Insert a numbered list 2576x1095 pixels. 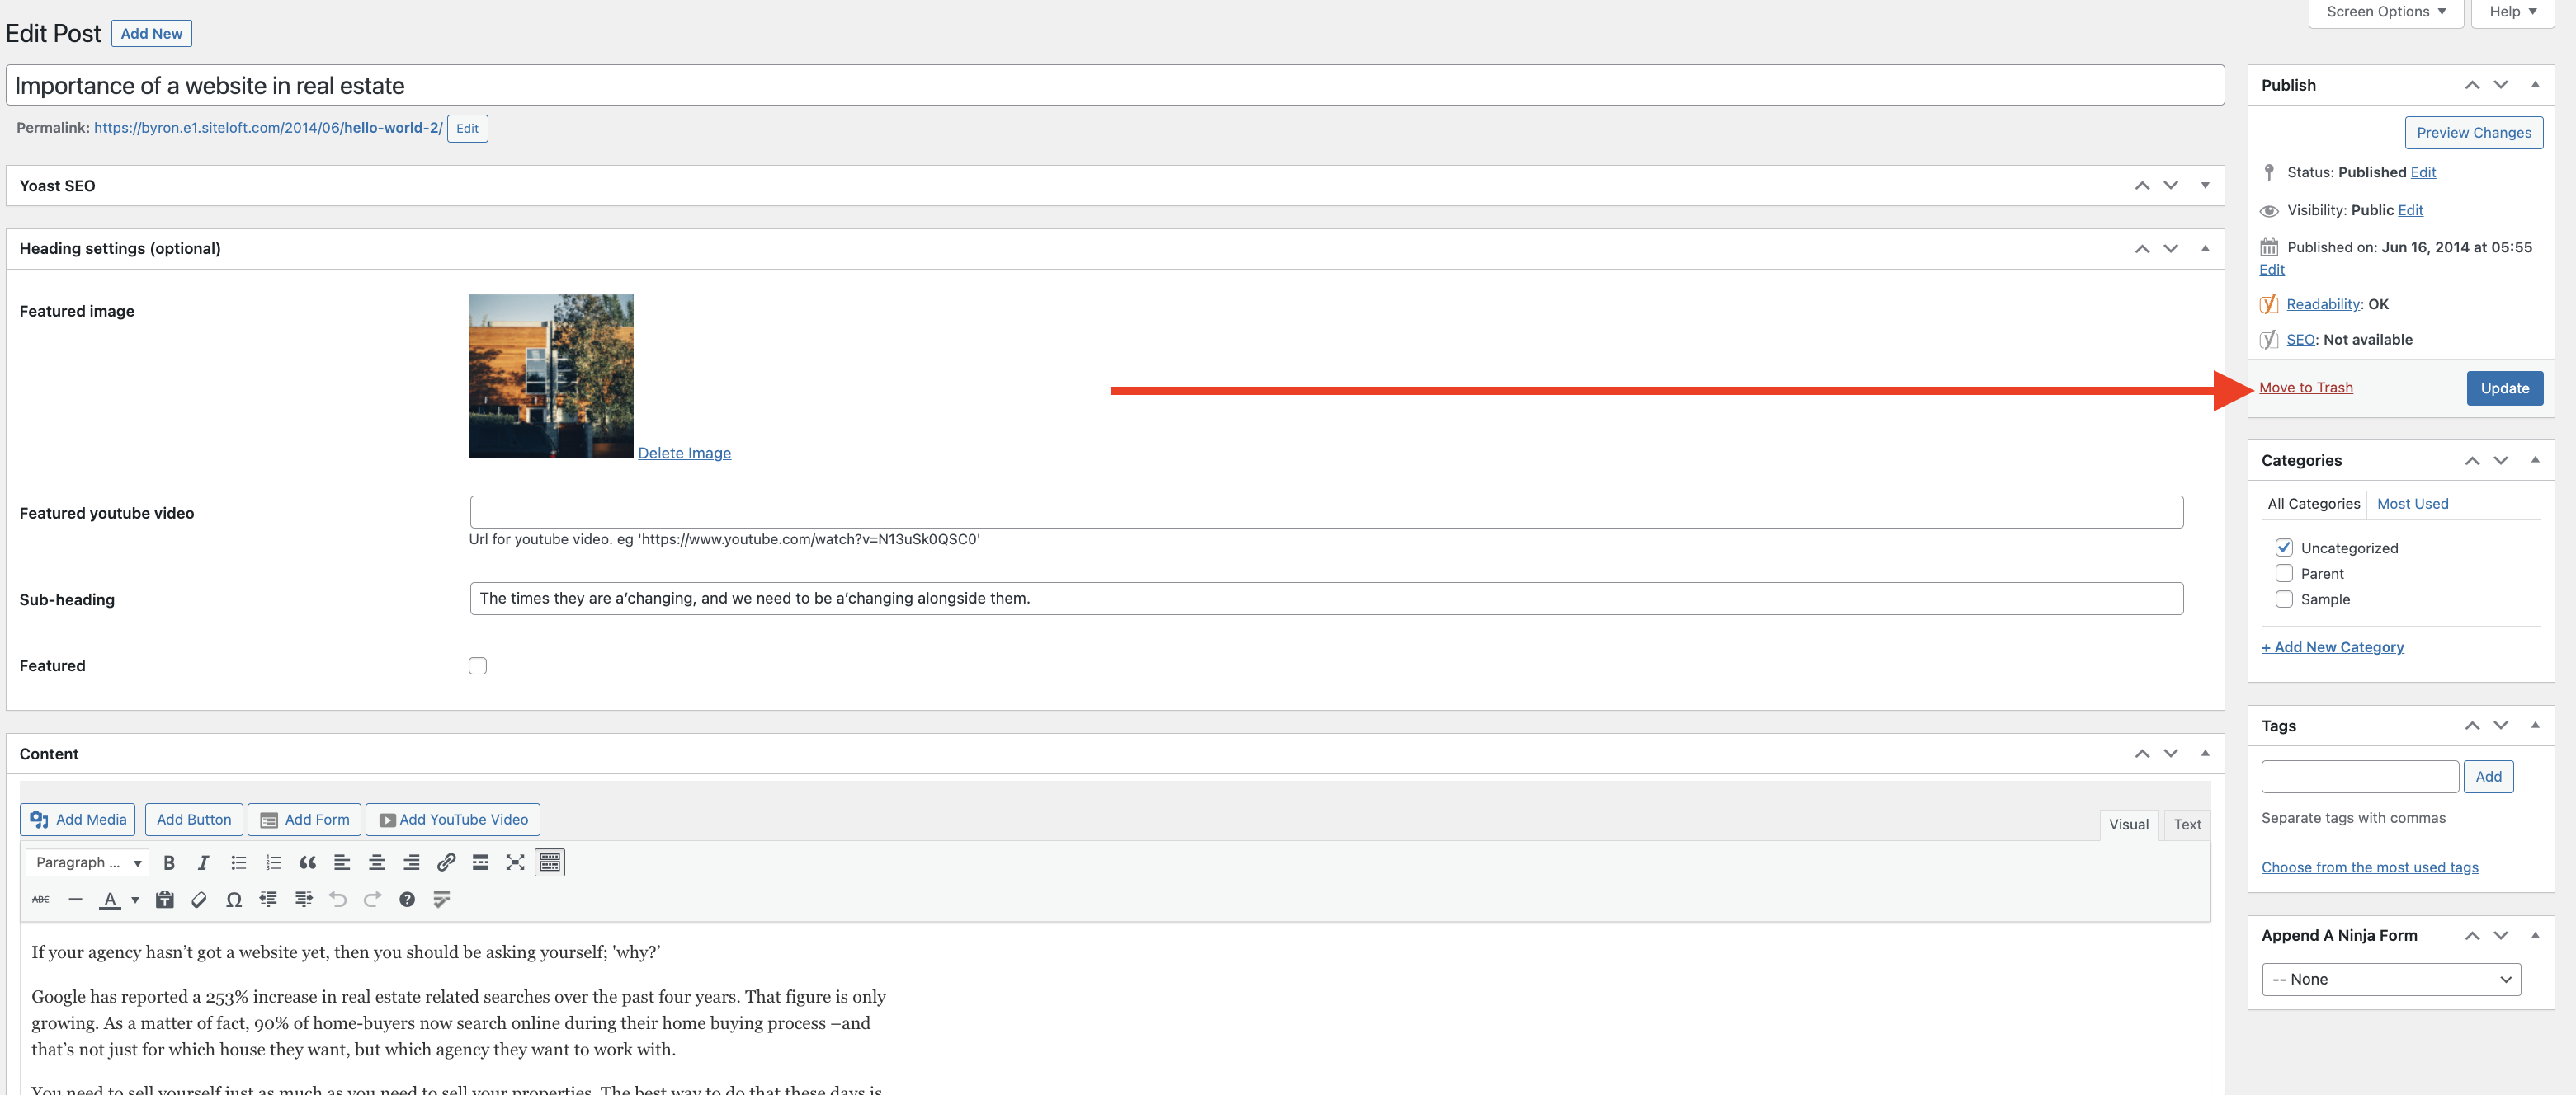273,862
